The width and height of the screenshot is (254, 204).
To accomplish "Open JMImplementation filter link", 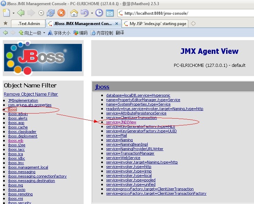I will point(23,100).
